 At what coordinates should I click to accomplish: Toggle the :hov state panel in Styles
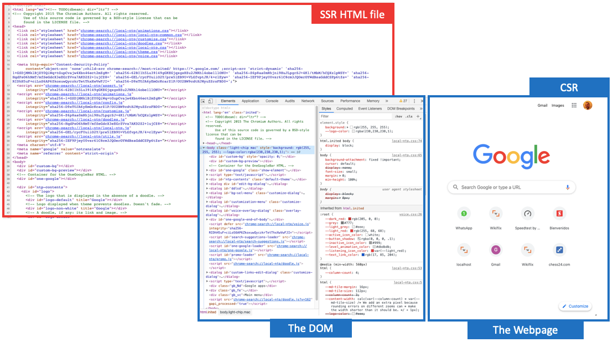pyautogui.click(x=398, y=115)
